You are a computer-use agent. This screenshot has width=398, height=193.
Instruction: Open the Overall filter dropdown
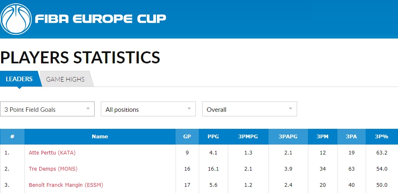(249, 109)
